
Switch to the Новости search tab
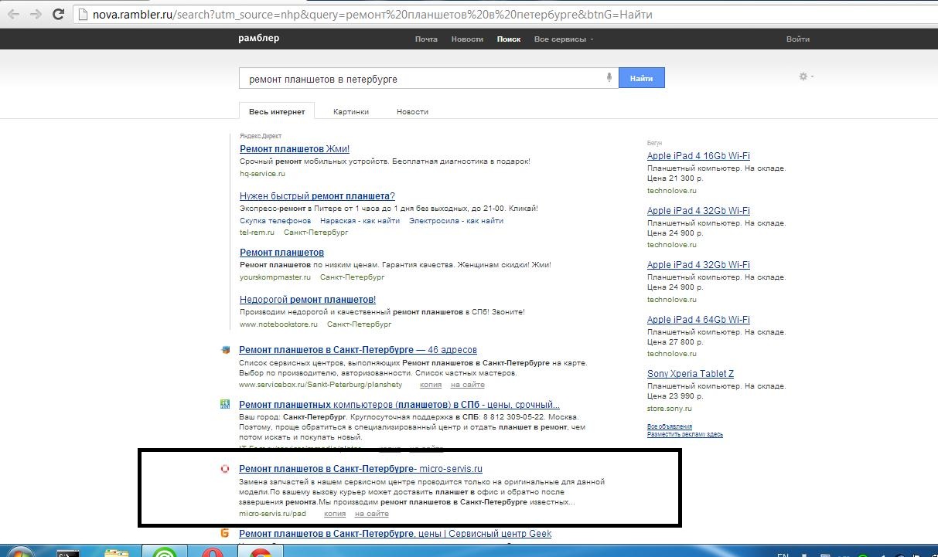[412, 112]
